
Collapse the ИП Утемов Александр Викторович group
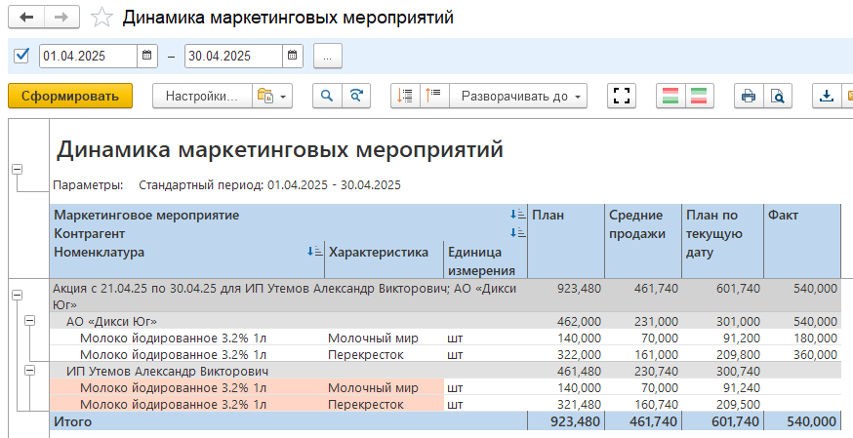29,372
